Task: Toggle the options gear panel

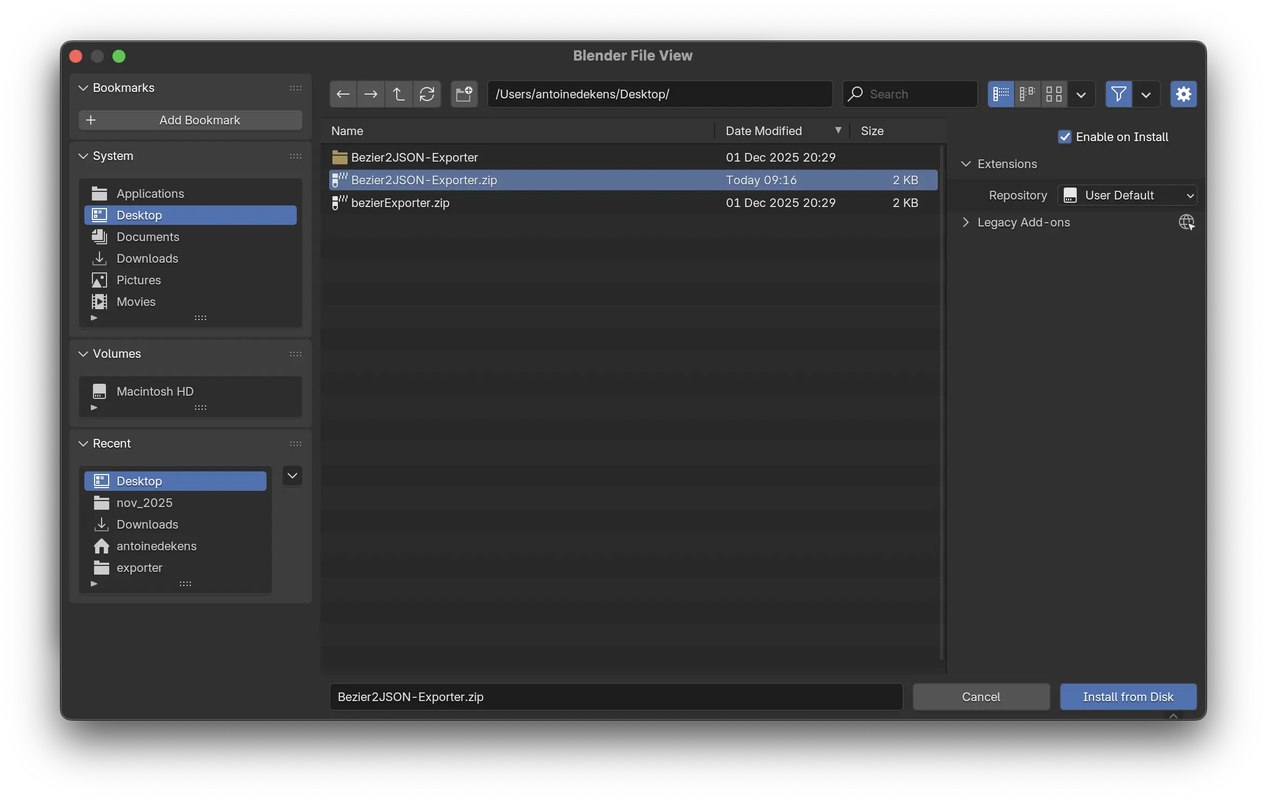Action: coord(1183,94)
